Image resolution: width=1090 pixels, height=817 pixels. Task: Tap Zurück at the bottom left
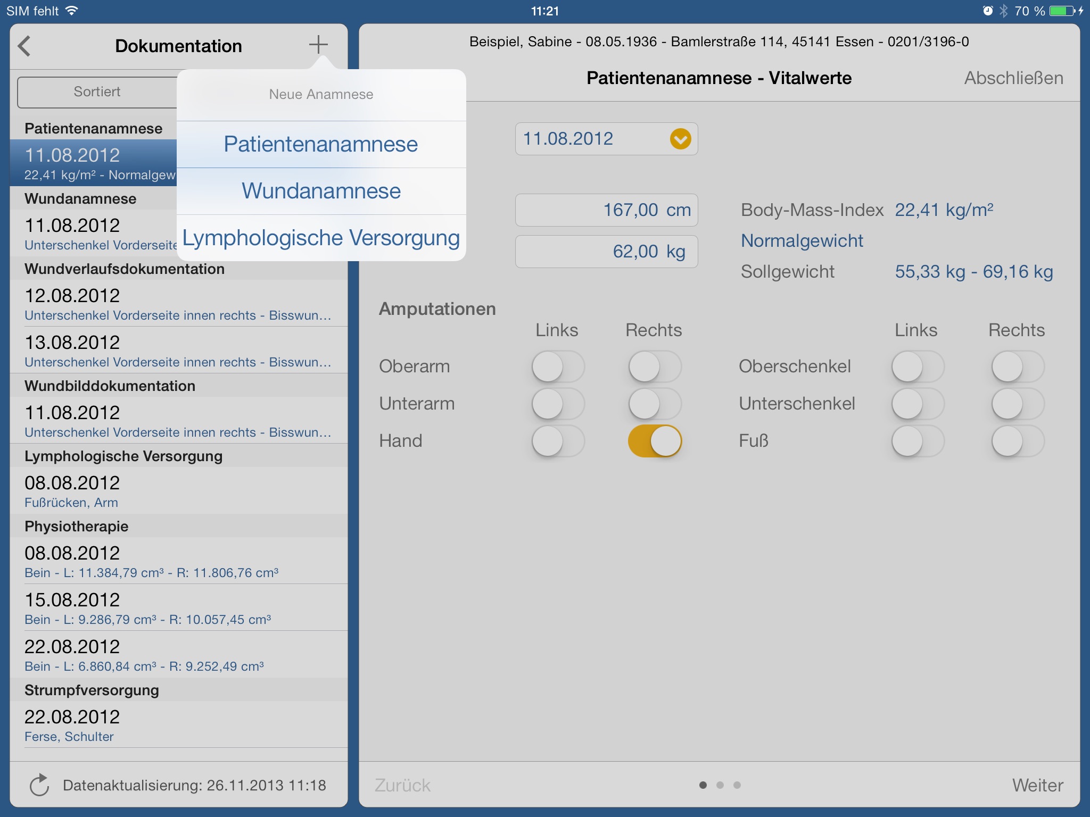tap(402, 785)
